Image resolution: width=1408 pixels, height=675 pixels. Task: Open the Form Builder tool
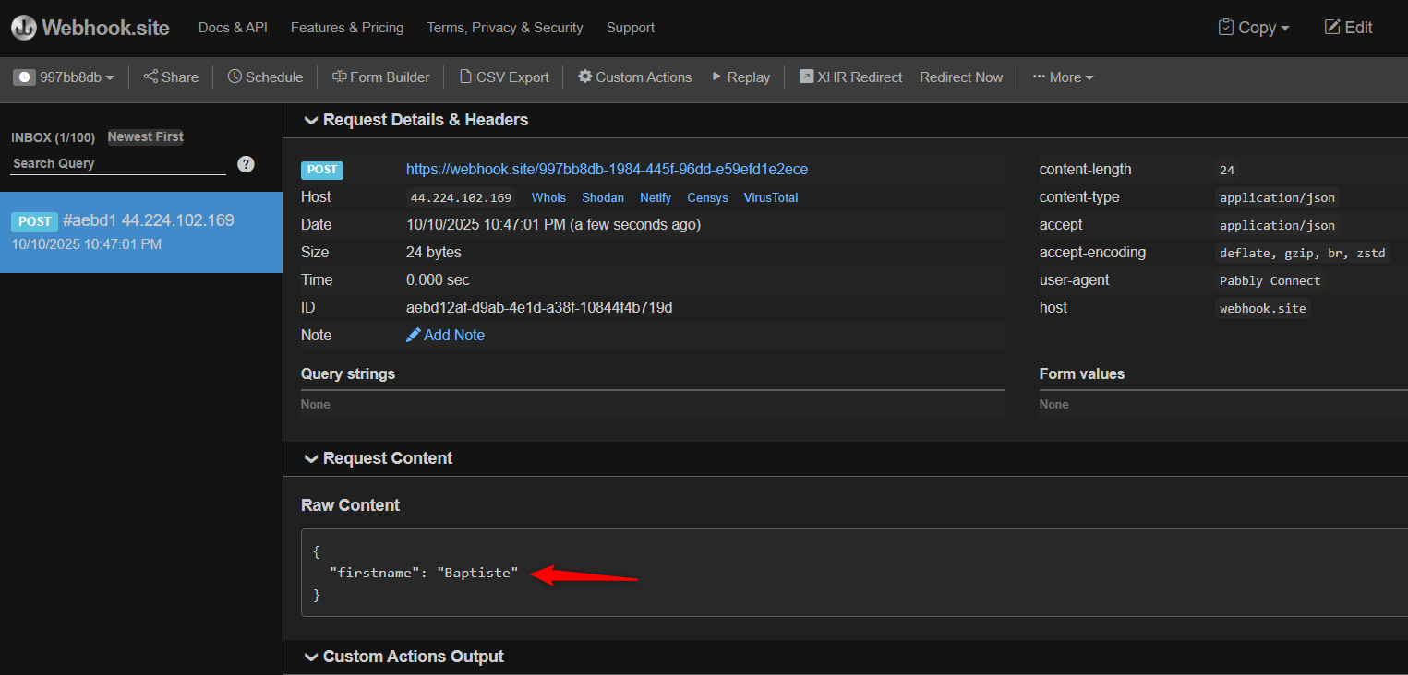(380, 77)
